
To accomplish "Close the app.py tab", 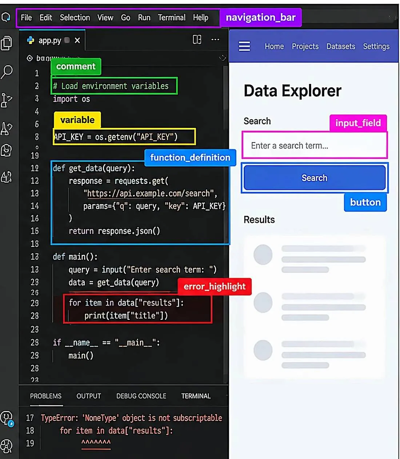I will pyautogui.click(x=77, y=40).
